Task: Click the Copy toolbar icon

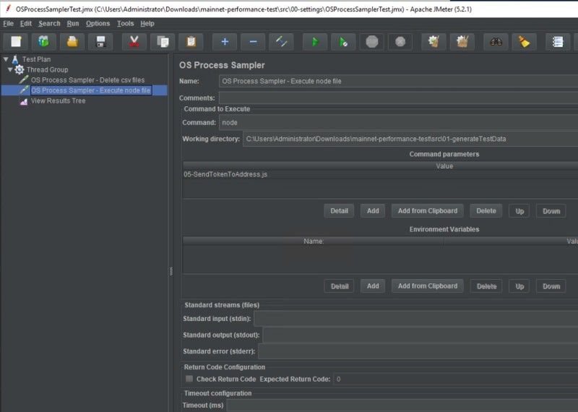Action: pos(163,42)
